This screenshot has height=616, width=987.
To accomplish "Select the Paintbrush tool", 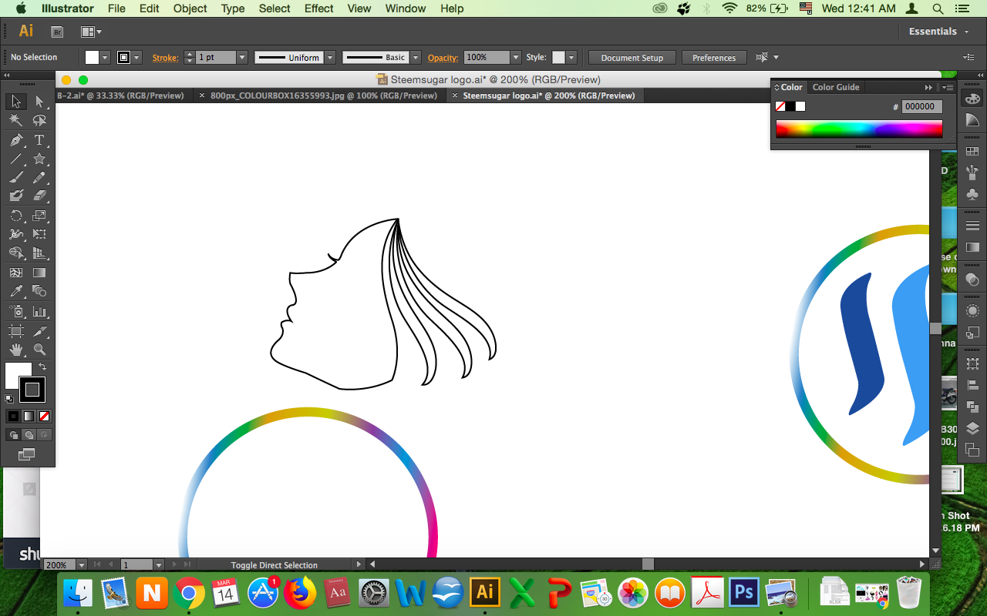I will click(16, 178).
